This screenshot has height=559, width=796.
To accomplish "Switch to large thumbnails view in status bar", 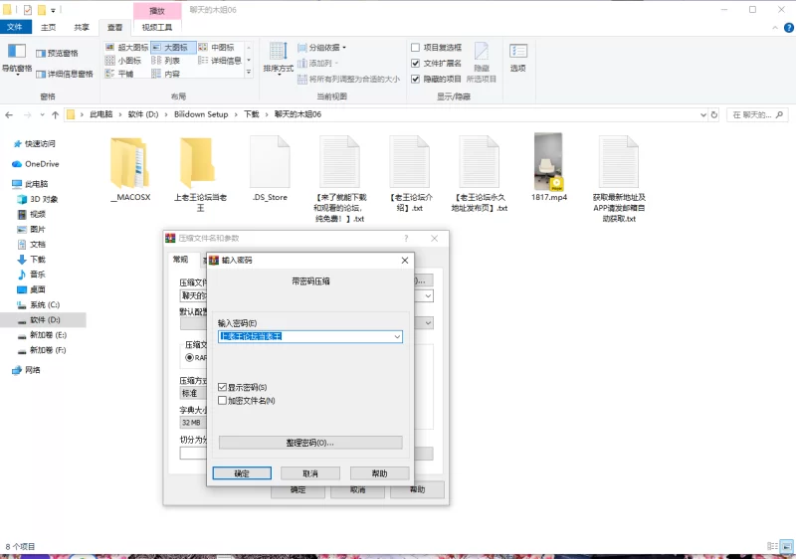I will (x=788, y=546).
